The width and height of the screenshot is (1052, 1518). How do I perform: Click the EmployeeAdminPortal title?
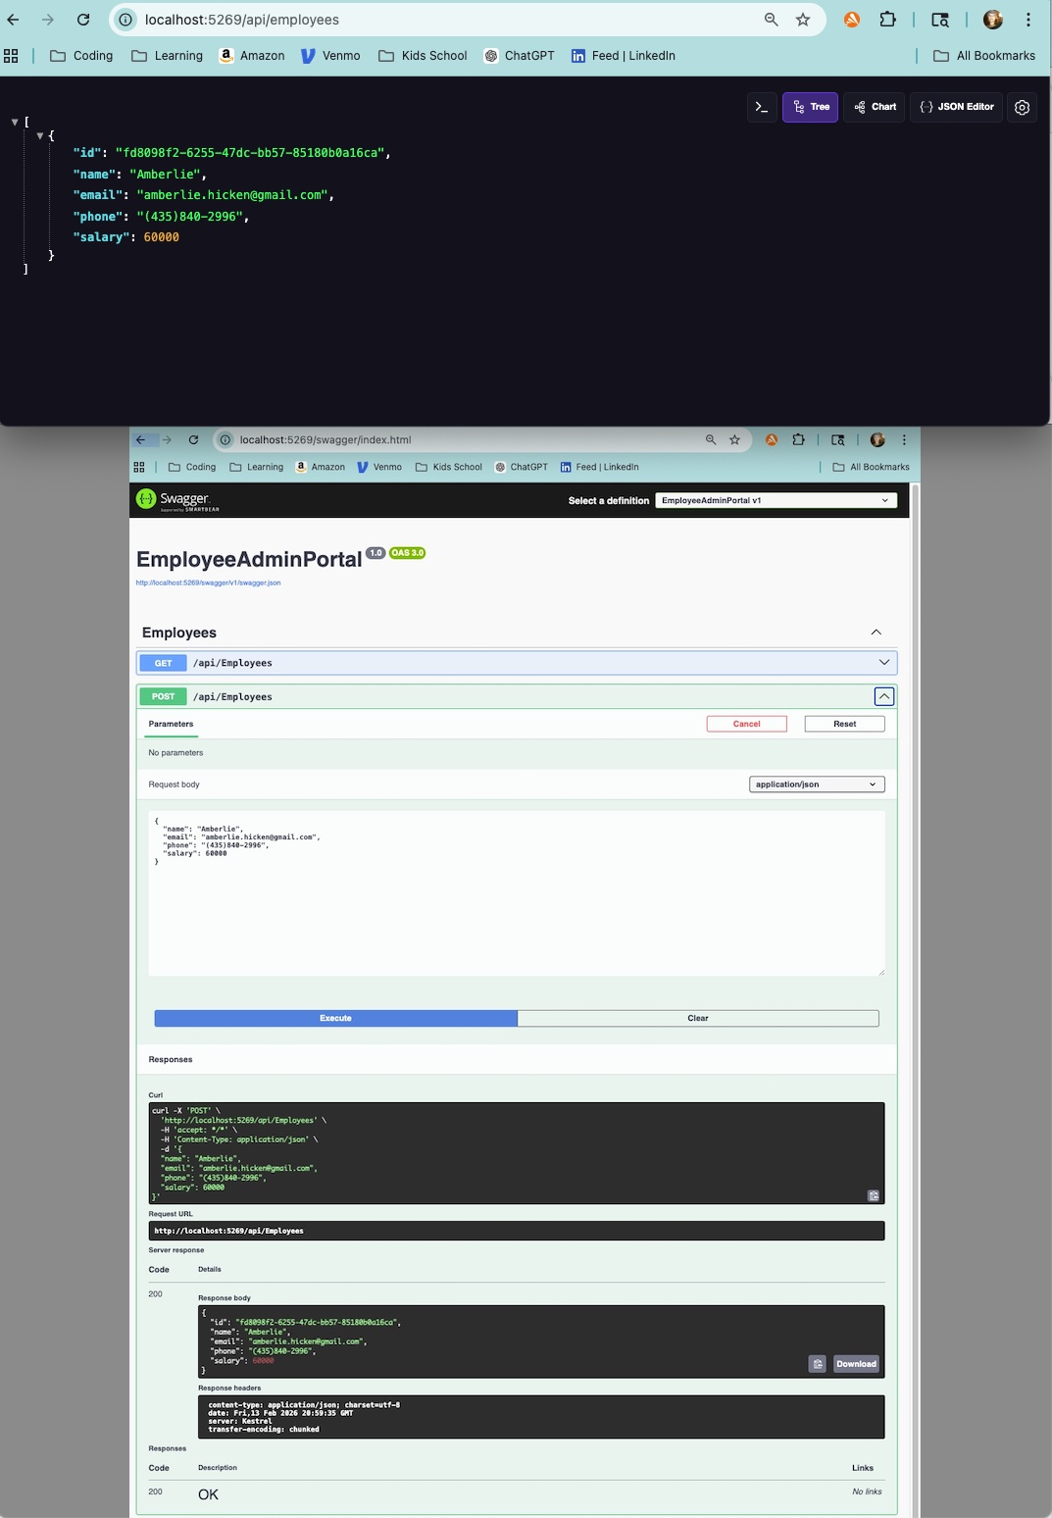[x=249, y=559]
